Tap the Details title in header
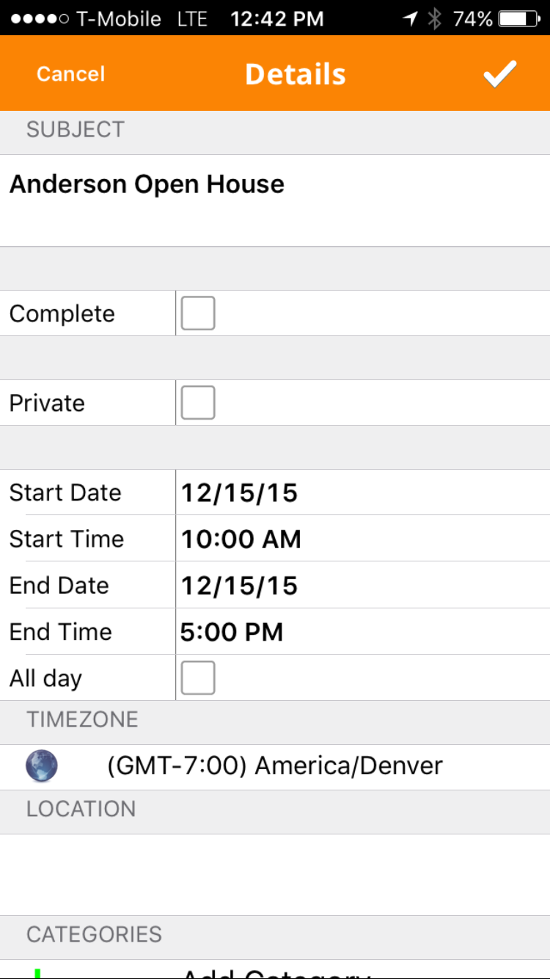The height and width of the screenshot is (979, 550). tap(296, 74)
